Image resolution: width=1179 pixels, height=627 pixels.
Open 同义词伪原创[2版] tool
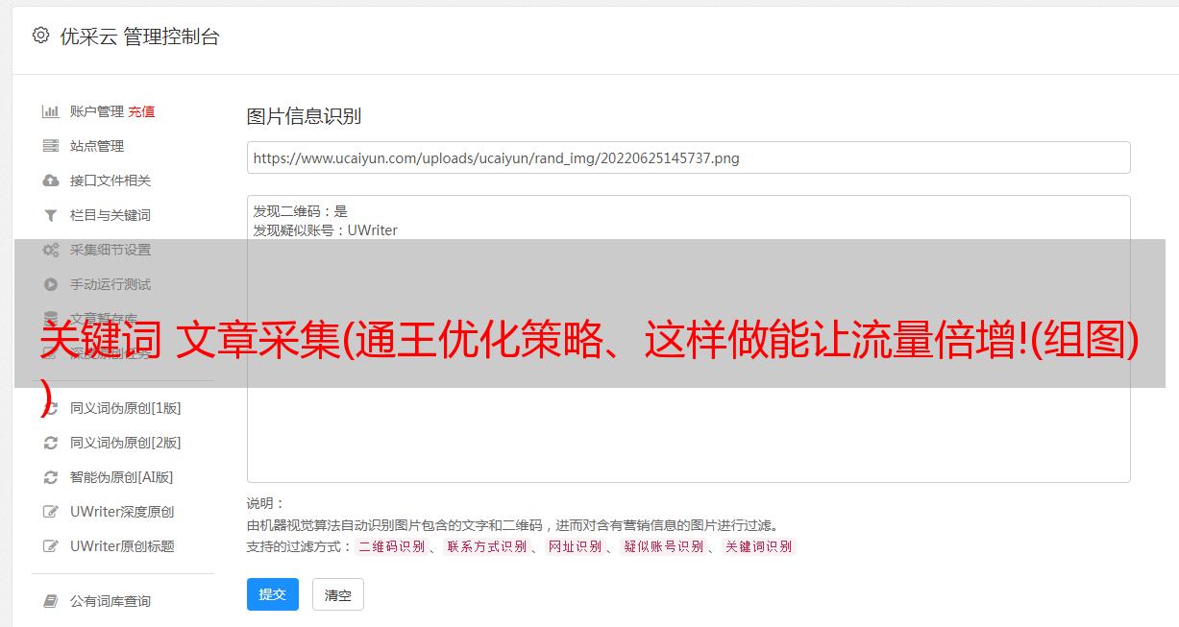click(x=125, y=443)
